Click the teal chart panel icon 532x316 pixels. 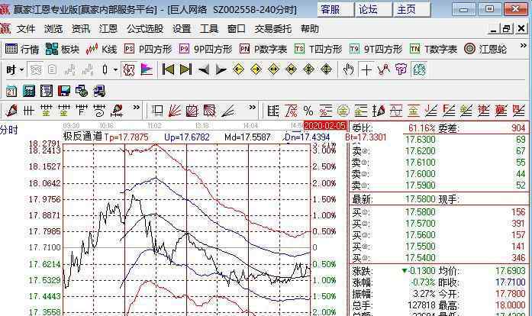click(x=29, y=91)
